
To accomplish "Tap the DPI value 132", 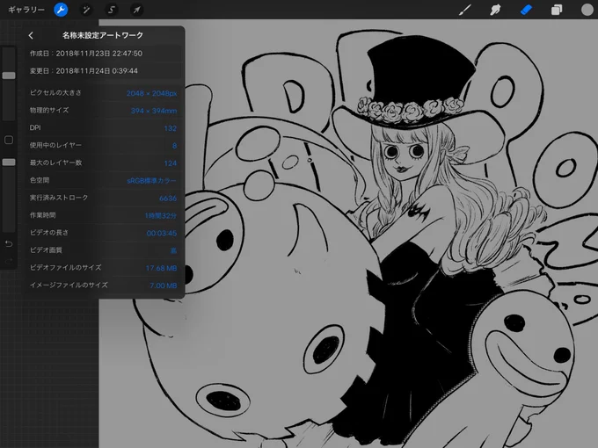I will point(170,128).
